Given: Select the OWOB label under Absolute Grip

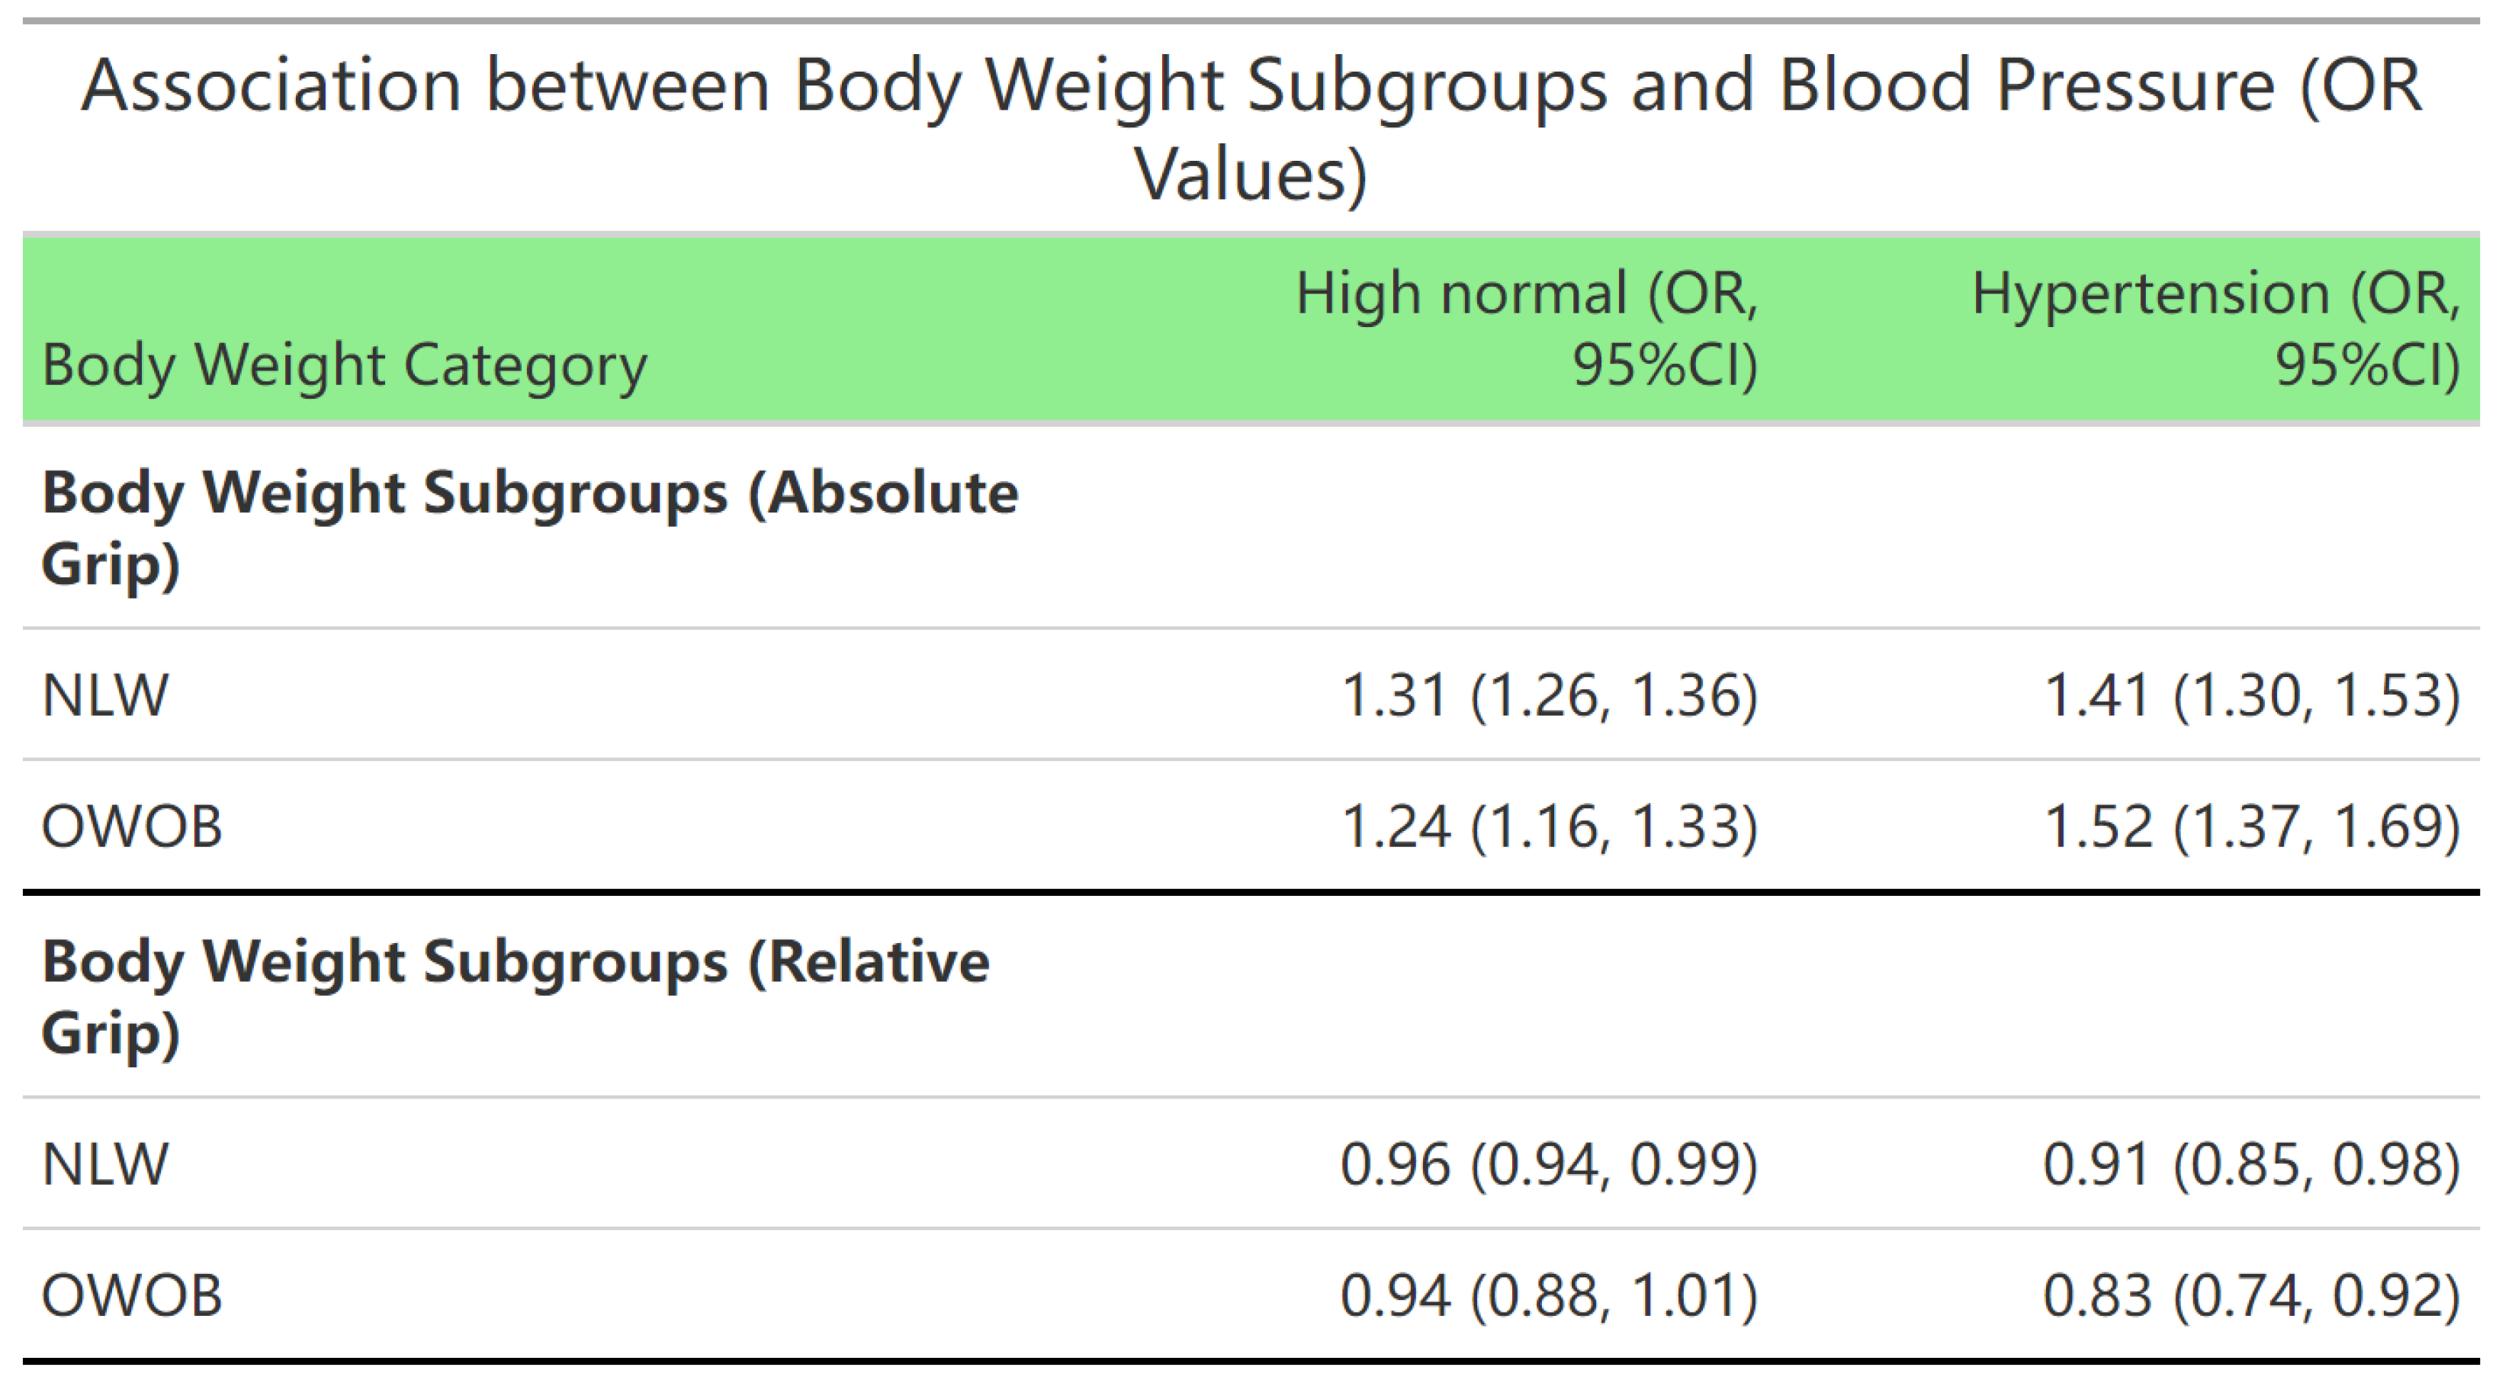Looking at the screenshot, I should (132, 827).
